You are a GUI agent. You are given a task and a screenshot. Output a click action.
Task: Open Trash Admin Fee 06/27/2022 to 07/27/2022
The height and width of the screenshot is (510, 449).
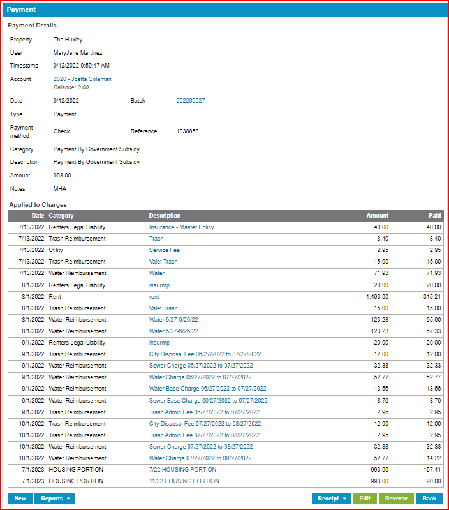point(204,412)
